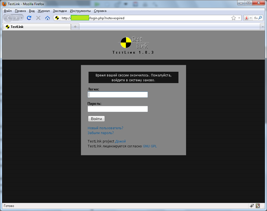Viewport: 267px width, 211px height.
Task: Open the Новый пользователь? link
Action: [x=105, y=128]
